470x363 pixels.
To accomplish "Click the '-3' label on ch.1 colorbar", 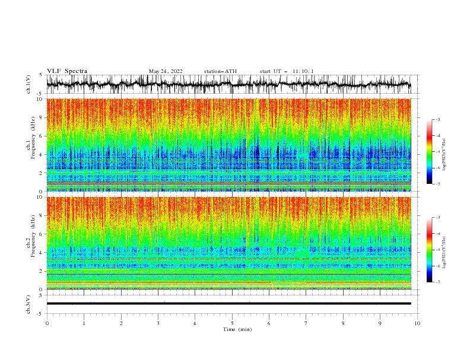I will pos(437,119).
